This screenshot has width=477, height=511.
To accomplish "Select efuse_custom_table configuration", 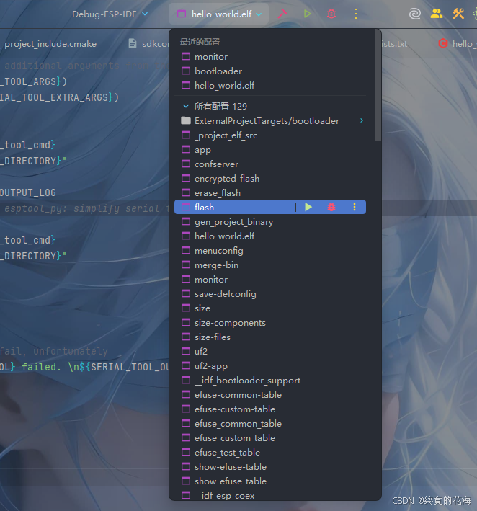I will click(x=270, y=437).
